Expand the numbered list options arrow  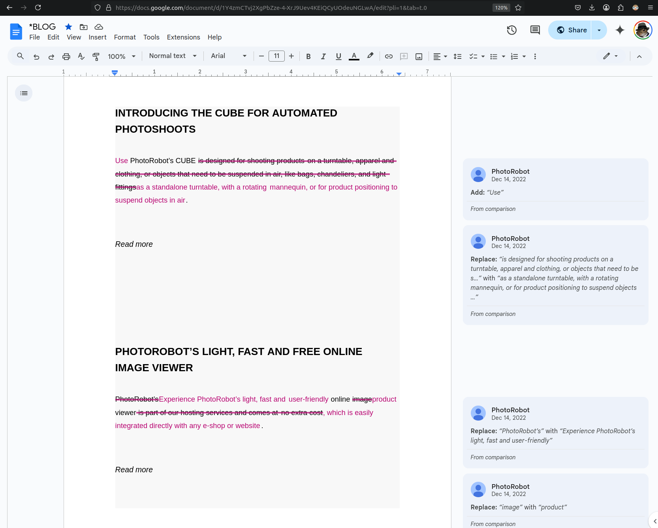(524, 56)
